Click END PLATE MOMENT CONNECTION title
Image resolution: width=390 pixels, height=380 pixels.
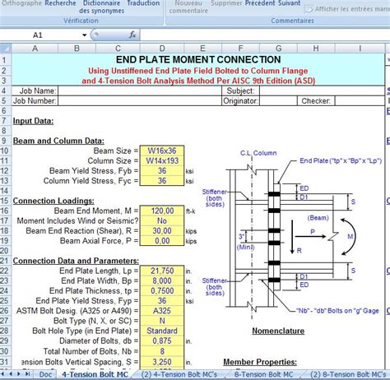pos(198,59)
